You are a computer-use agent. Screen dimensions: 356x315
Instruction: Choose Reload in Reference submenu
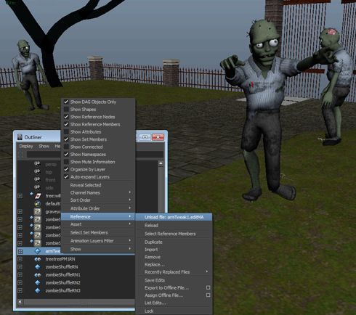[174, 225]
